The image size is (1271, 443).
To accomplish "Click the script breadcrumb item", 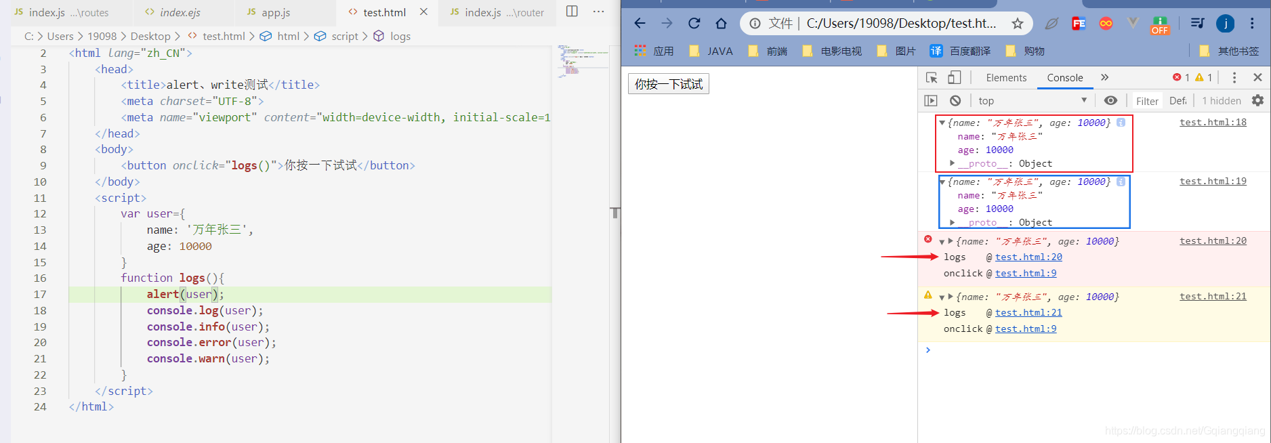I will (x=337, y=36).
